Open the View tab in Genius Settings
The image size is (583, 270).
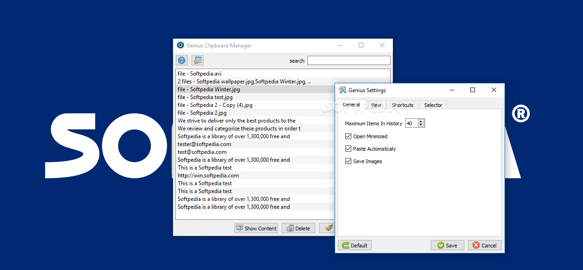click(x=376, y=105)
